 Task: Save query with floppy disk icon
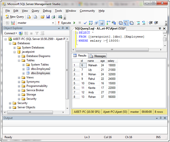[x=48, y=17]
